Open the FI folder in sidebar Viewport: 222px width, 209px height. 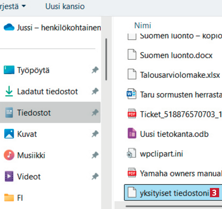click(20, 198)
